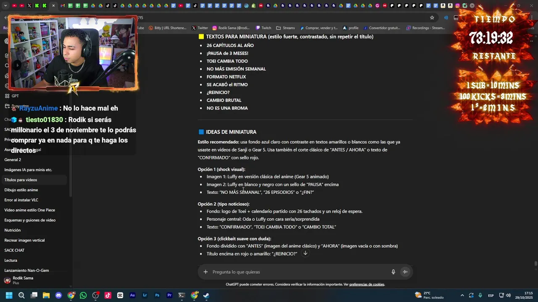Viewport: 538px width, 302px height.
Task: Open Steam from taskbar
Action: [x=206, y=295]
